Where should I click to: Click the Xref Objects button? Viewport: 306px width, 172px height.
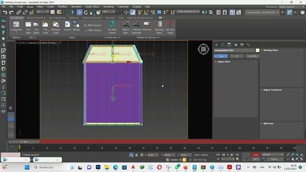[x=93, y=25]
